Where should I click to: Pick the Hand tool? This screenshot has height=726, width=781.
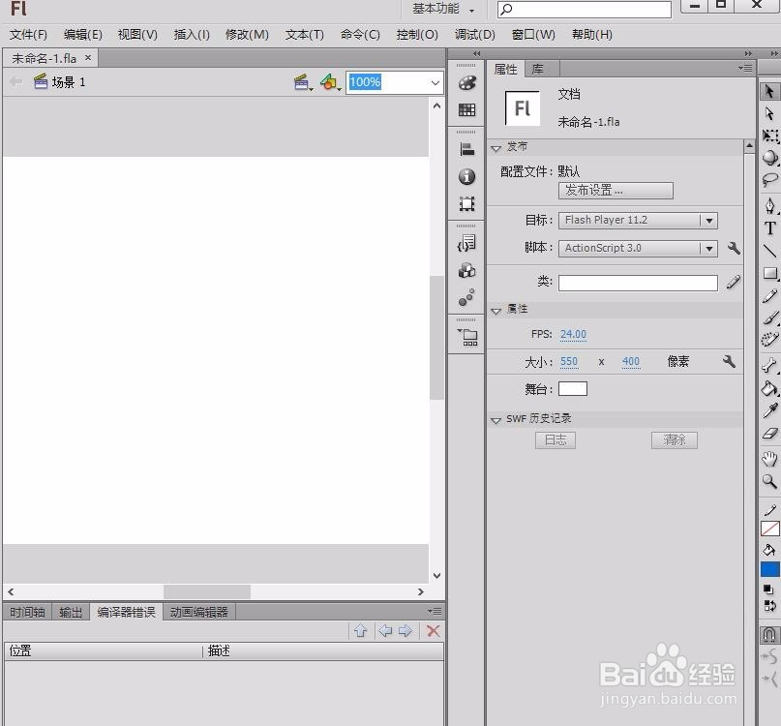pyautogui.click(x=770, y=459)
